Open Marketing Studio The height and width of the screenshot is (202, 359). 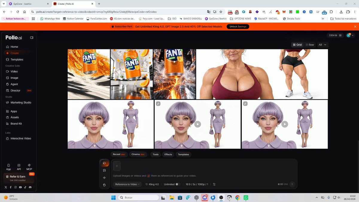tap(18, 103)
